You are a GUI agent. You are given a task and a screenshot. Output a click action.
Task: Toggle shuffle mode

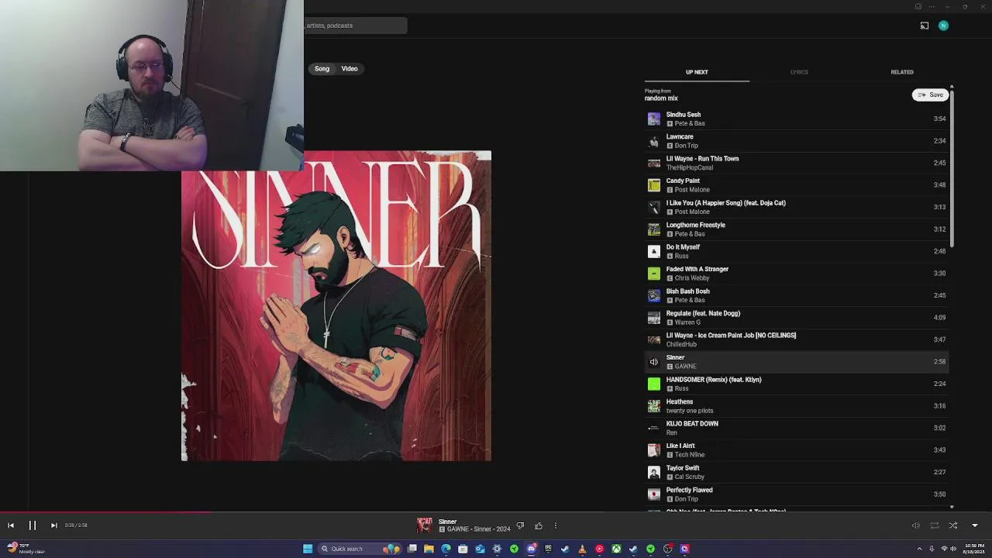click(x=953, y=525)
